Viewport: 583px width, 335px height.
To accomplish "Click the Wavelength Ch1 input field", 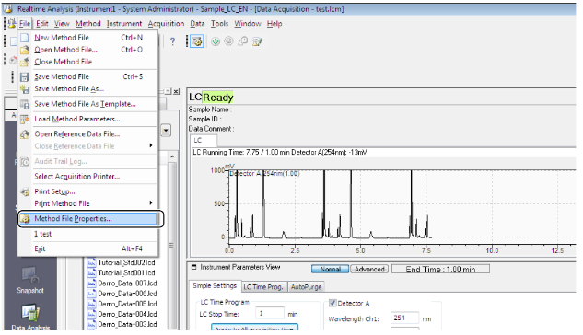I will tap(404, 318).
